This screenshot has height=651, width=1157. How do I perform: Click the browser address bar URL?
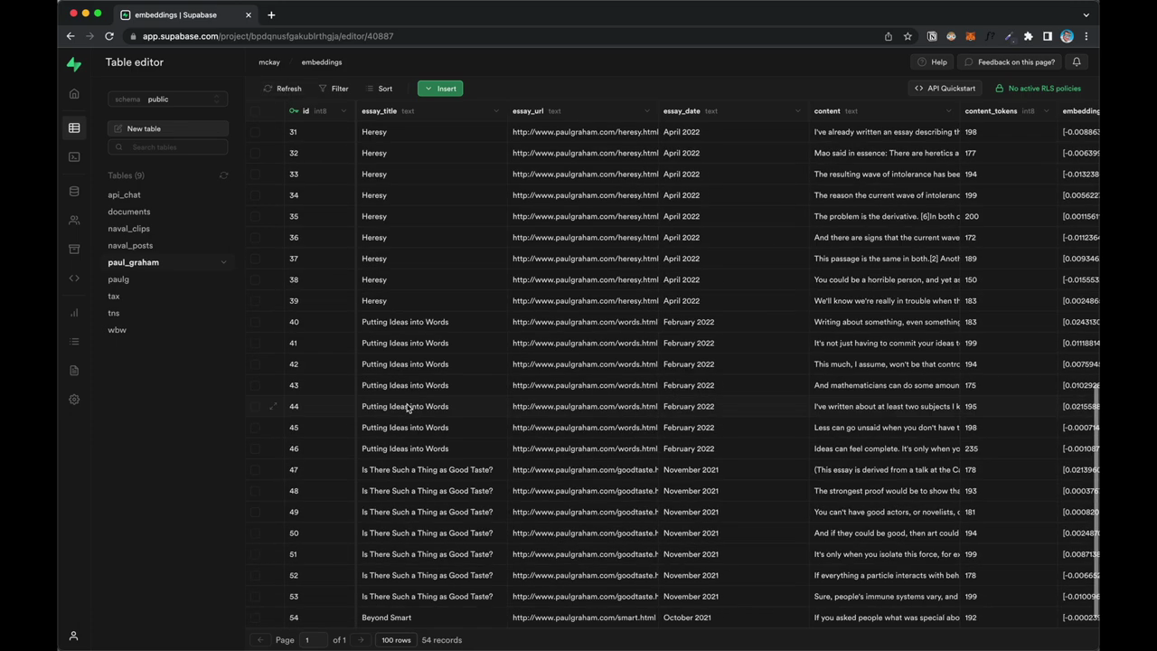click(x=268, y=36)
